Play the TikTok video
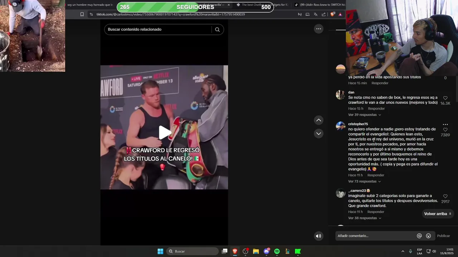Screen dimensions: 458x257 pos(165,132)
